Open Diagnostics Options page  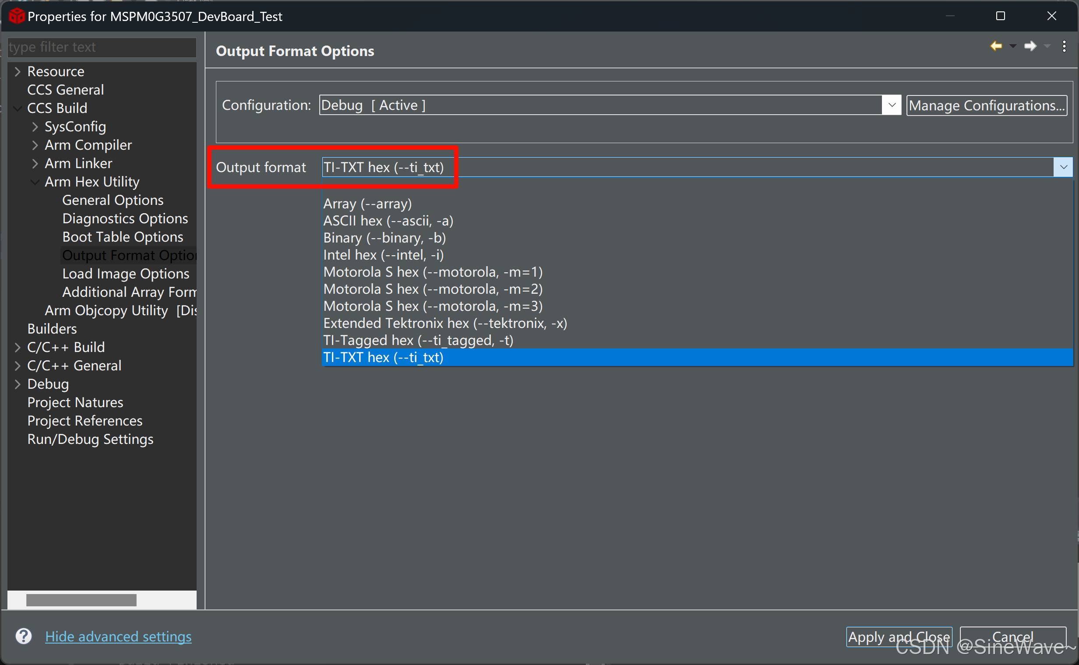(125, 218)
